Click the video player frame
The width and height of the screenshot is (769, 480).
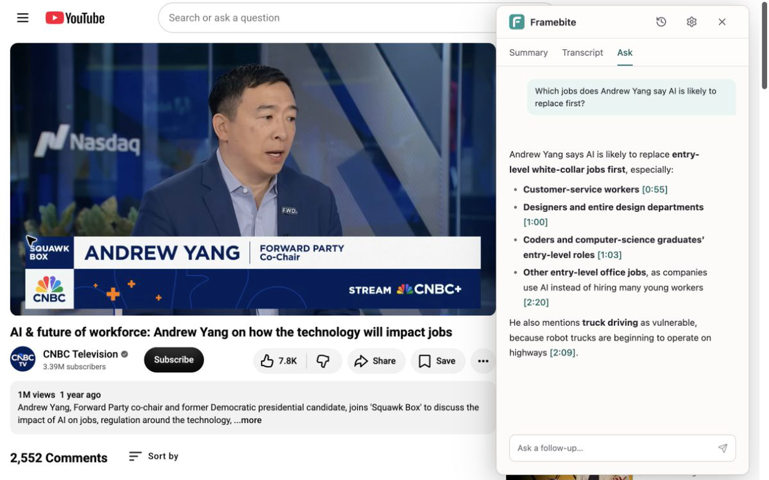253,179
